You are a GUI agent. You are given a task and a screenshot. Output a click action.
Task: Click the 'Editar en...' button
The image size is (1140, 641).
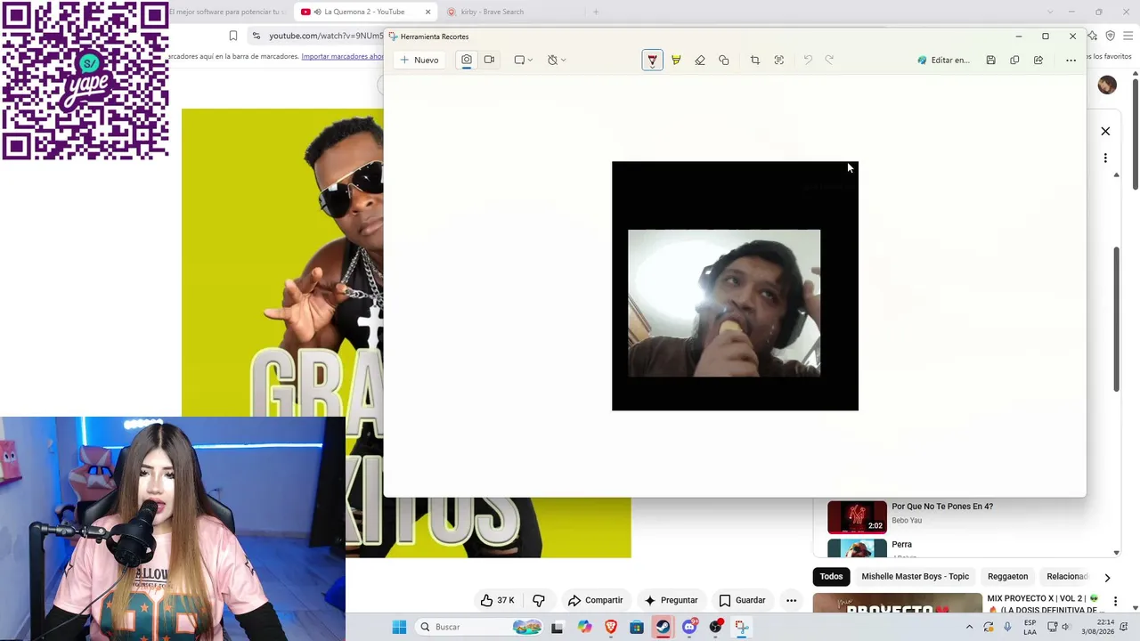943,60
